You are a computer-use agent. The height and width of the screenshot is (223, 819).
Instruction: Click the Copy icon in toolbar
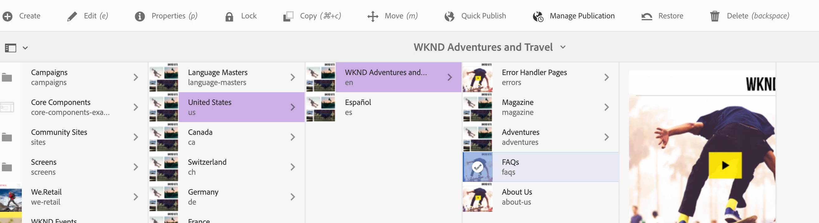click(x=288, y=16)
